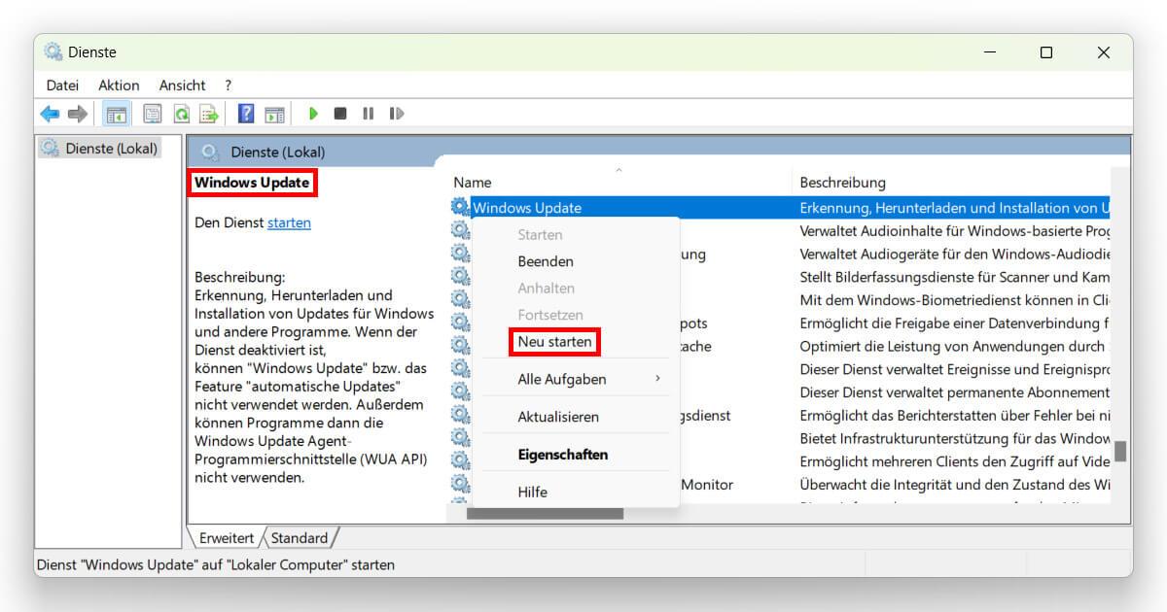Click the back navigation arrow

[50, 114]
